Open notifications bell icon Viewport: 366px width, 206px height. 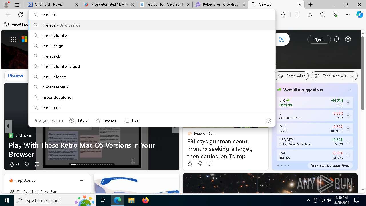(337, 39)
